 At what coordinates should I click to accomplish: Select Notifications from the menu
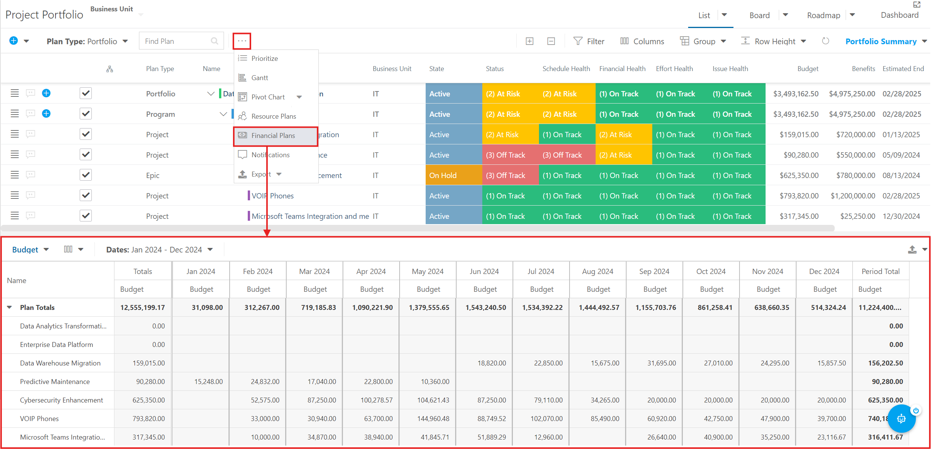point(276,155)
